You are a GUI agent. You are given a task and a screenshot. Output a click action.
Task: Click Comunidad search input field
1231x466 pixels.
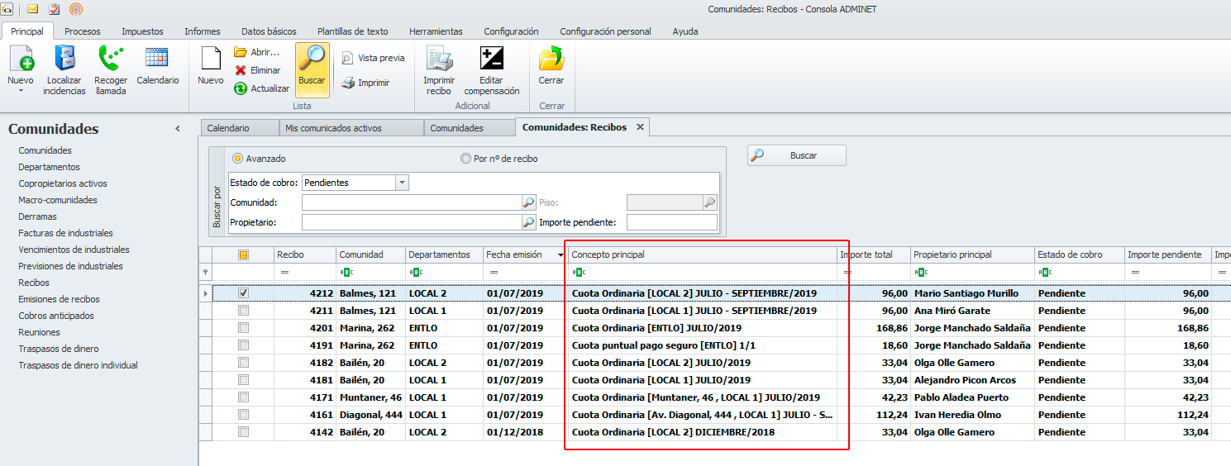click(412, 202)
